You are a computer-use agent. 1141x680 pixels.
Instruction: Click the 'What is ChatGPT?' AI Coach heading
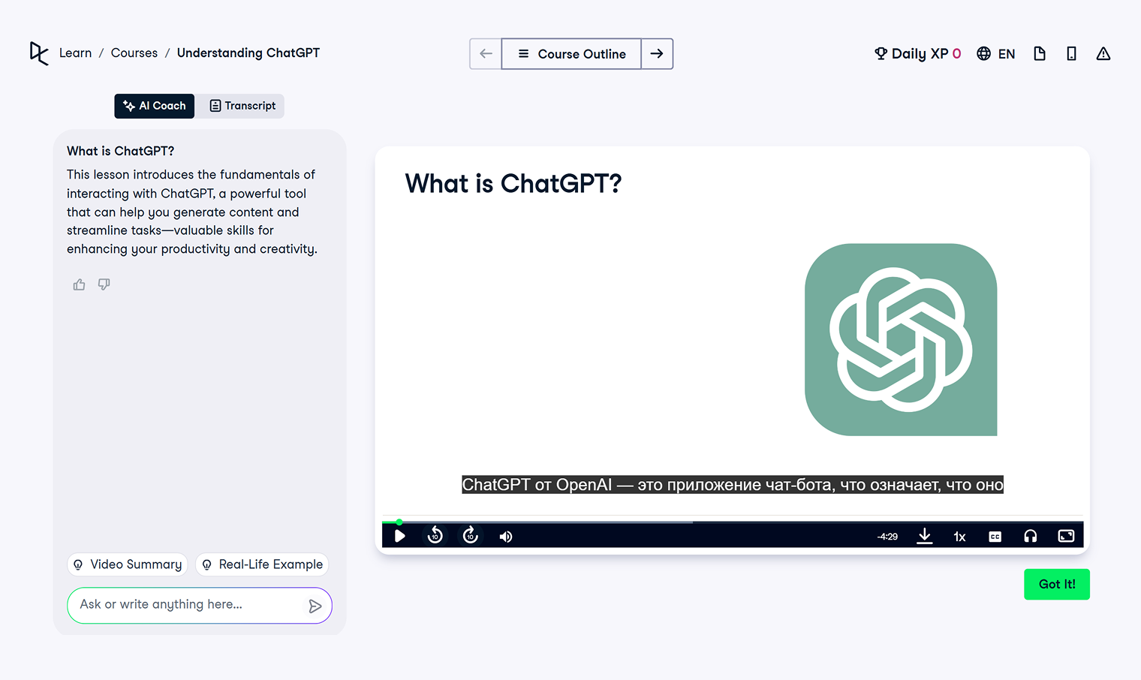[x=120, y=151]
